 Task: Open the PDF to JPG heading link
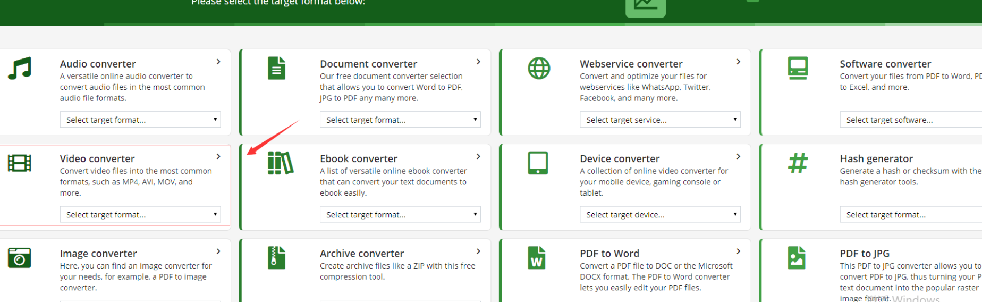point(865,254)
